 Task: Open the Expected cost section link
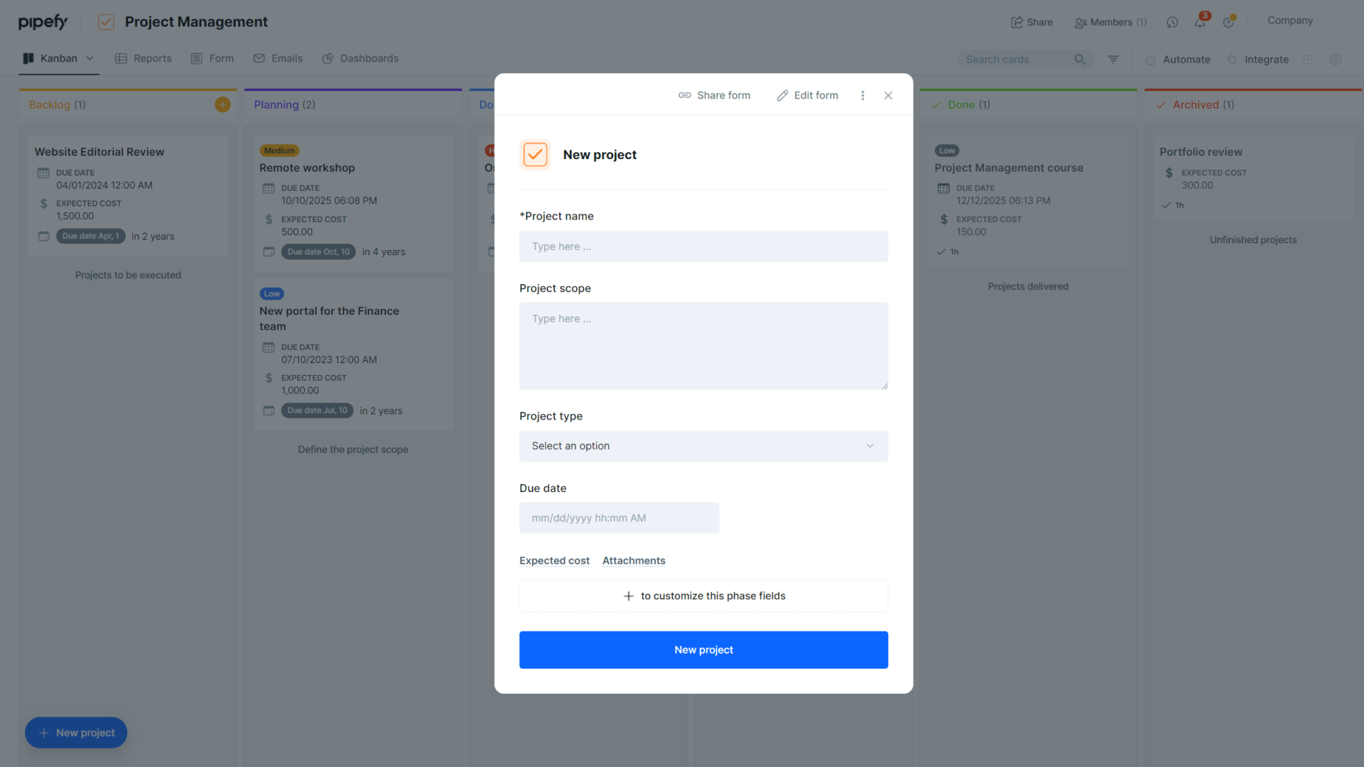pyautogui.click(x=554, y=560)
